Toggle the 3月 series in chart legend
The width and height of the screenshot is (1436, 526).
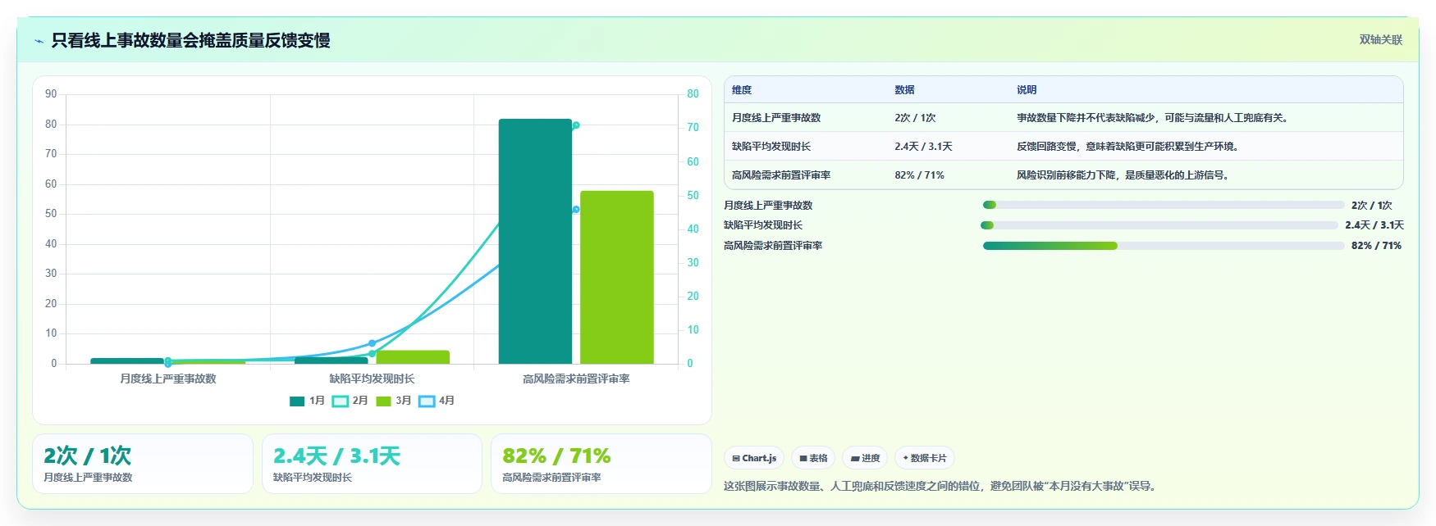pyautogui.click(x=394, y=401)
